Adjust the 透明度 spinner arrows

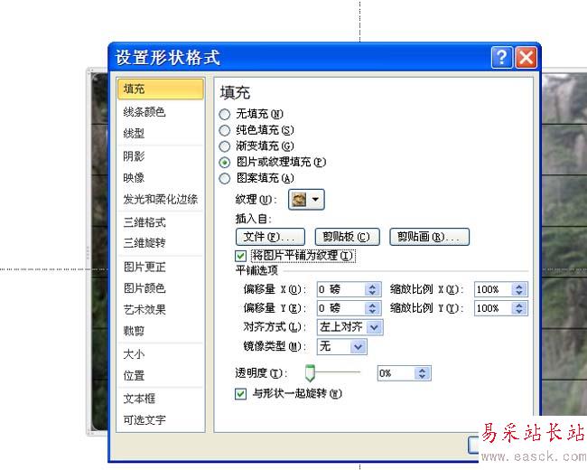[423, 373]
